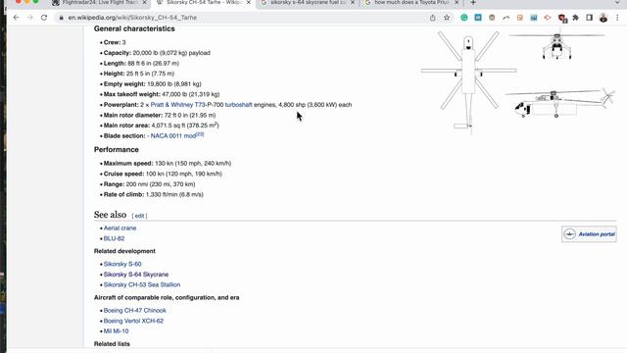Open the blue square extension icon

click(478, 18)
